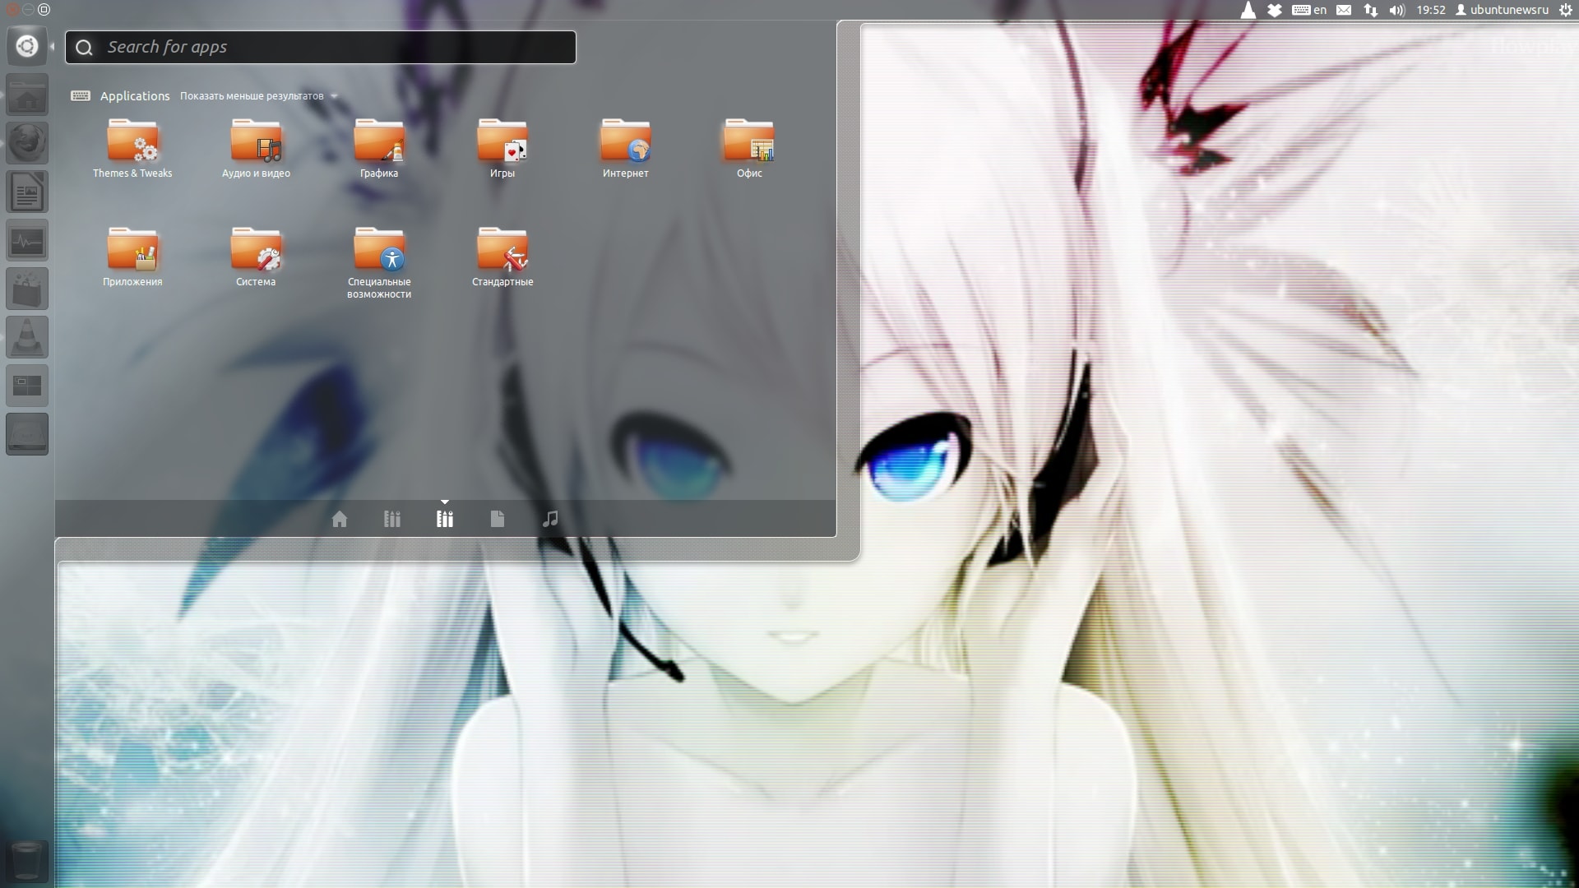Viewport: 1579px width, 888px height.
Task: Collapse results via Показать меньше результатов
Action: click(258, 96)
